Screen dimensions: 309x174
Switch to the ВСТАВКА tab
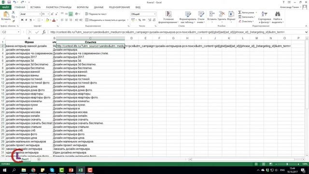coord(35,7)
